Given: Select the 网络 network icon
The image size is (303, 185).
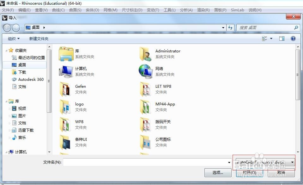Looking at the screenshot, I should coord(146,71).
